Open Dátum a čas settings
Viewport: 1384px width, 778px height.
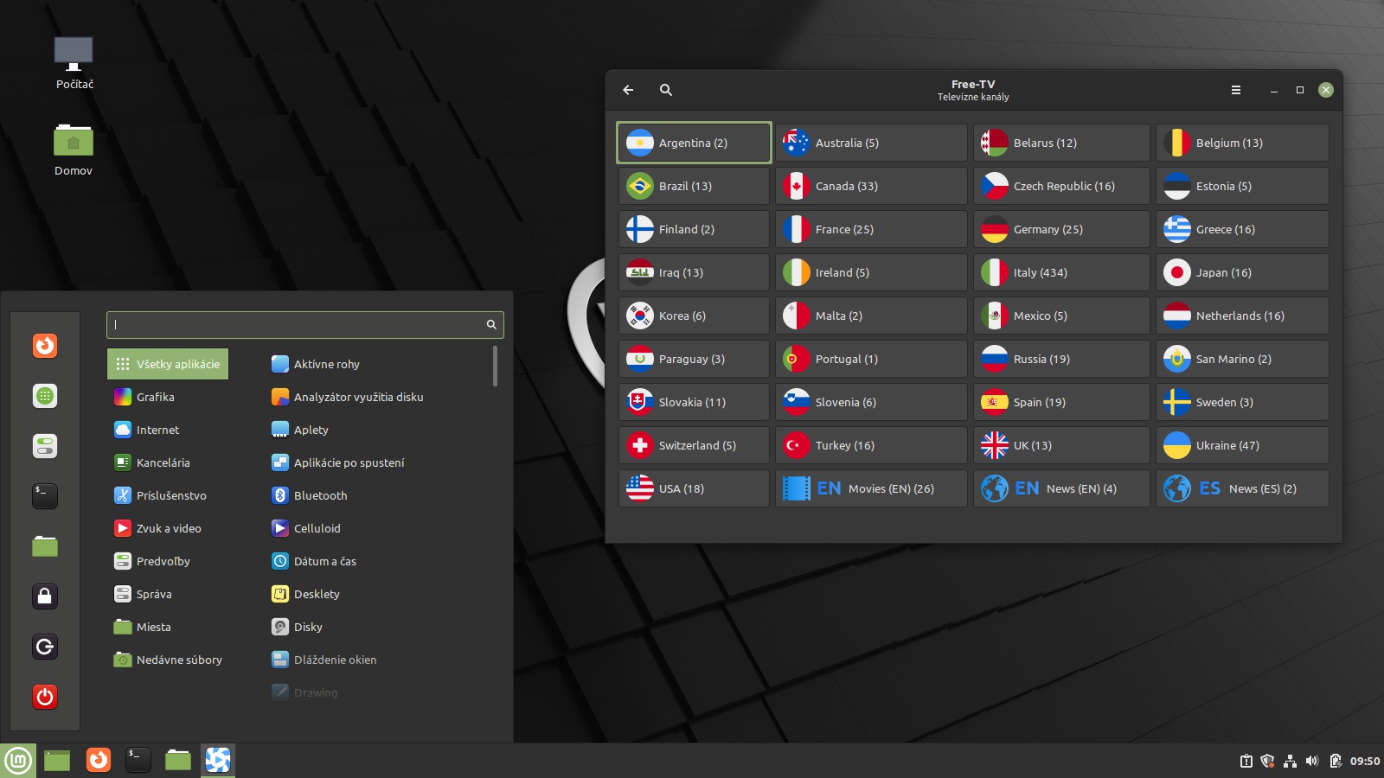click(x=377, y=561)
